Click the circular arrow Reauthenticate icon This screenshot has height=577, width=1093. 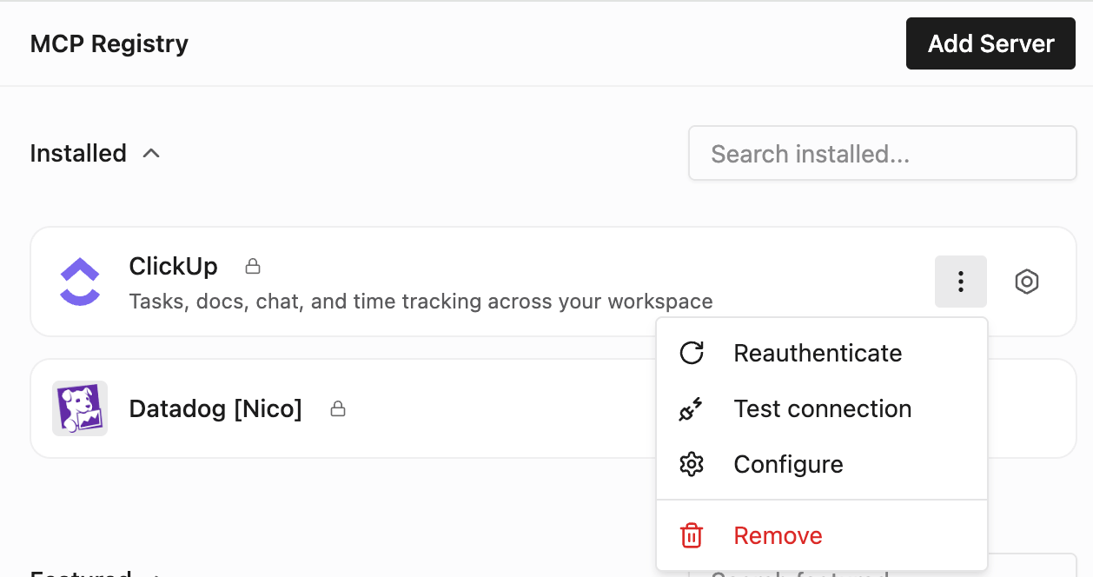(692, 353)
